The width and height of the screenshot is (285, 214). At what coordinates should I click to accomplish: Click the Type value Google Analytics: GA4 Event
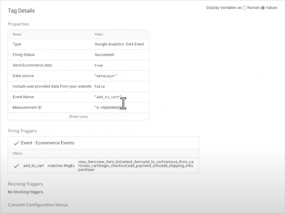(119, 44)
